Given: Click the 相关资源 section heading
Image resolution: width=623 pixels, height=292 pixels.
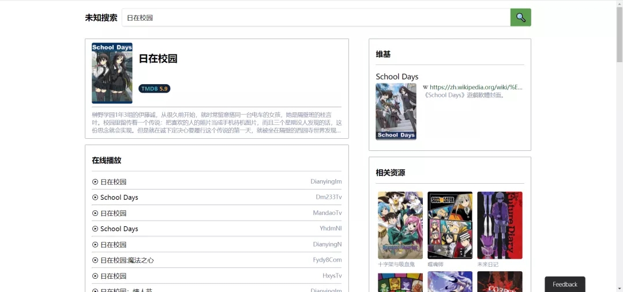Looking at the screenshot, I should (391, 173).
